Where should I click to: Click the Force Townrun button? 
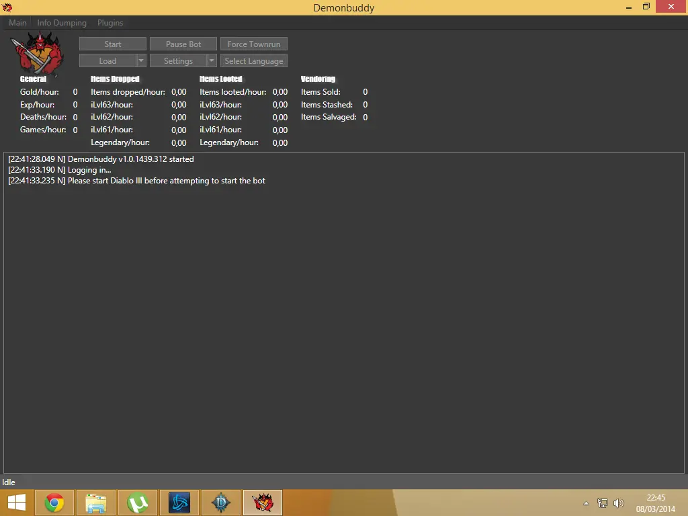coord(254,44)
